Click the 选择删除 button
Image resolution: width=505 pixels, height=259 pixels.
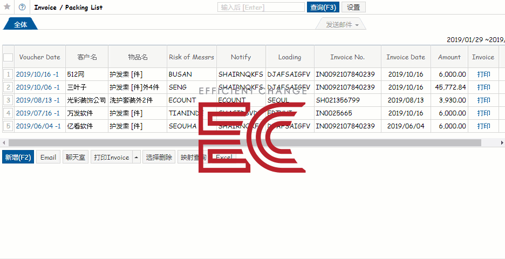tap(159, 157)
